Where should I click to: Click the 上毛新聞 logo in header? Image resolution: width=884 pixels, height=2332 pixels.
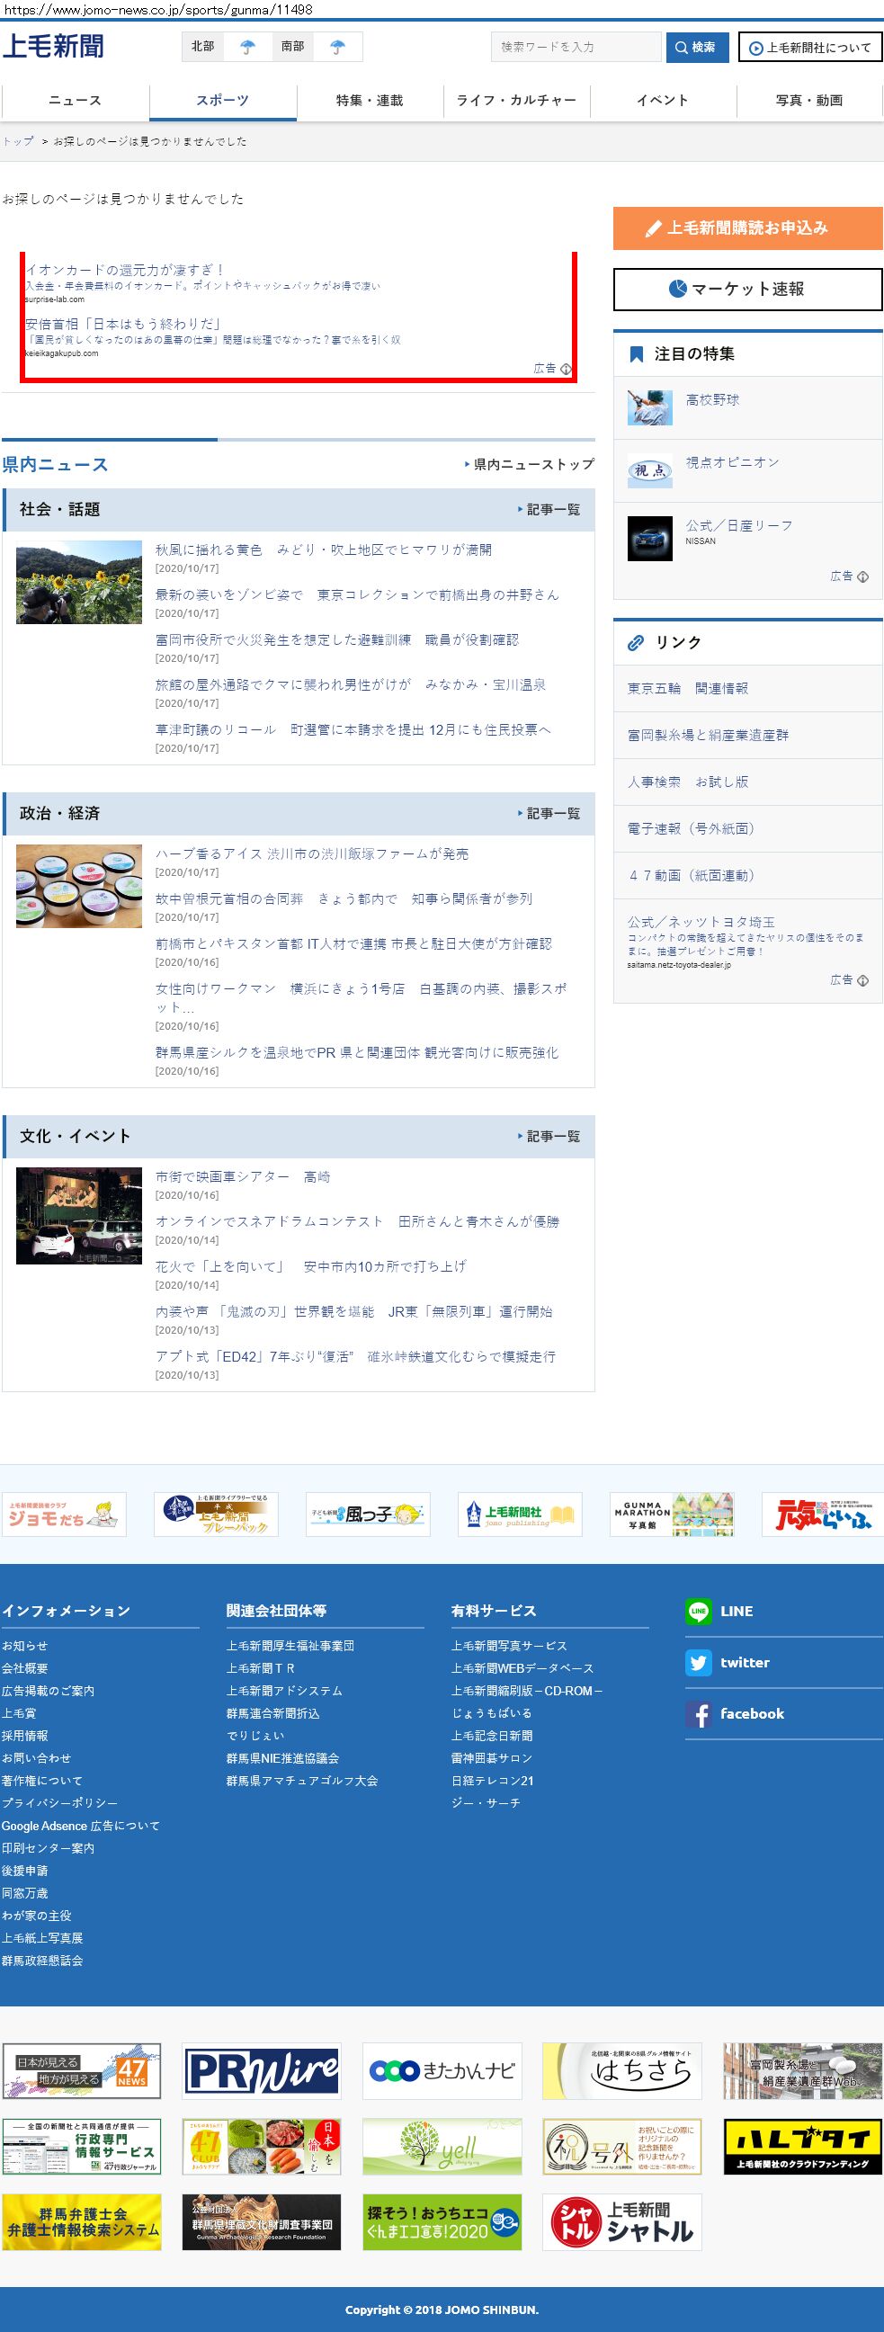(x=53, y=46)
